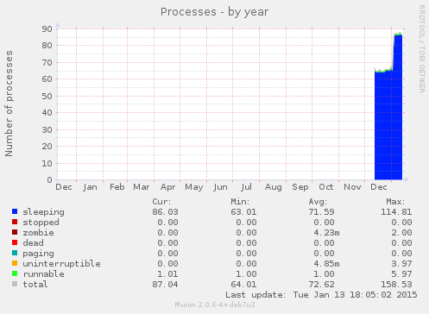
Task: Click the 'uninterruptible' legend label
Action: pyautogui.click(x=61, y=264)
